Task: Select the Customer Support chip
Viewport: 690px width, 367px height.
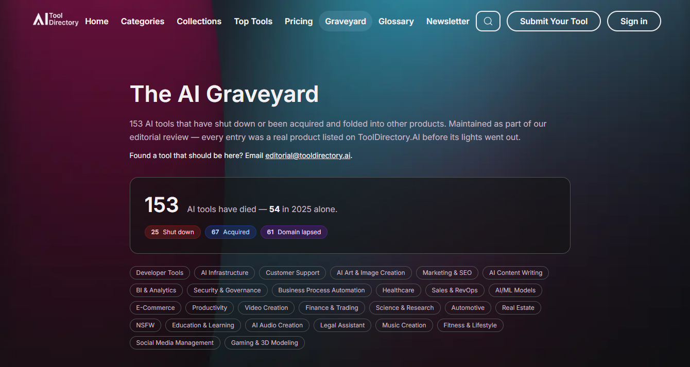Action: click(x=292, y=273)
